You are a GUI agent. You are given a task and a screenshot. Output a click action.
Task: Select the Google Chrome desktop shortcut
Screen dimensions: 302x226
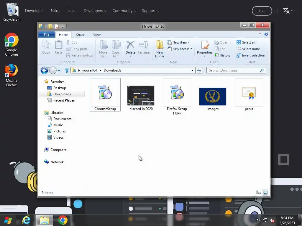12,45
